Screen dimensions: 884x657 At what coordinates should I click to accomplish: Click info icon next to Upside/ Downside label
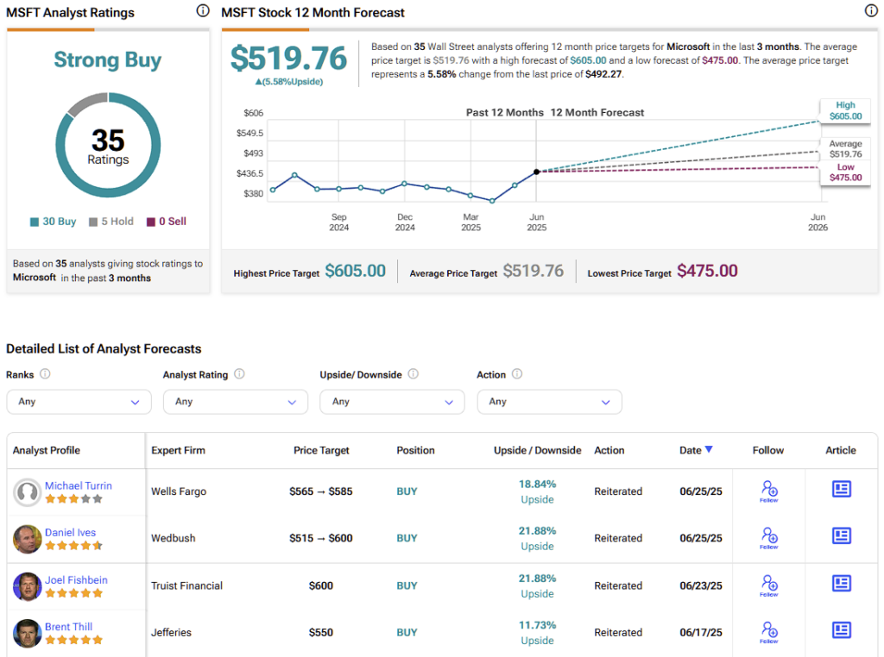point(414,374)
